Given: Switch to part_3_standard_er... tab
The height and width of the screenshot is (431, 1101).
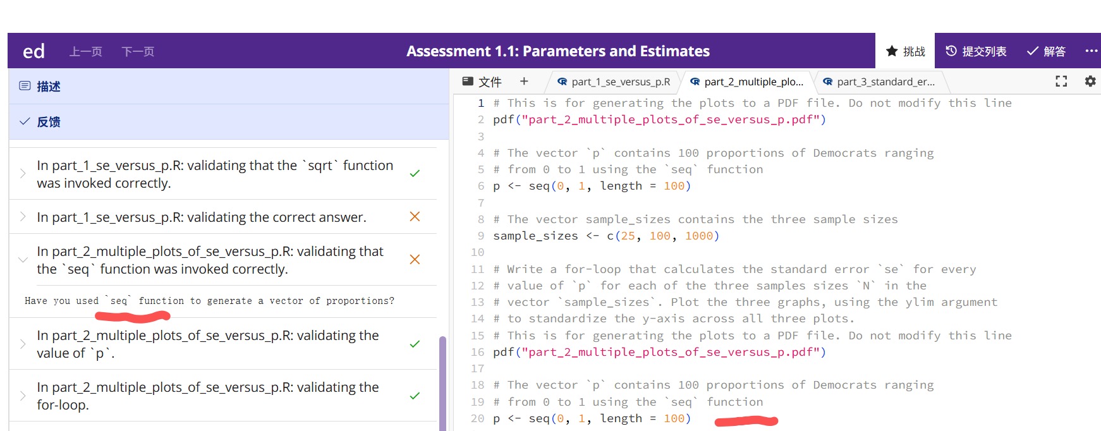Looking at the screenshot, I should pos(879,82).
